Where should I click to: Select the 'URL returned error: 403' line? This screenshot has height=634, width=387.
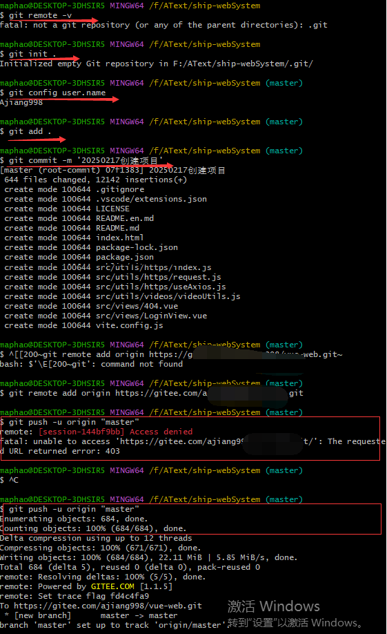tap(60, 451)
